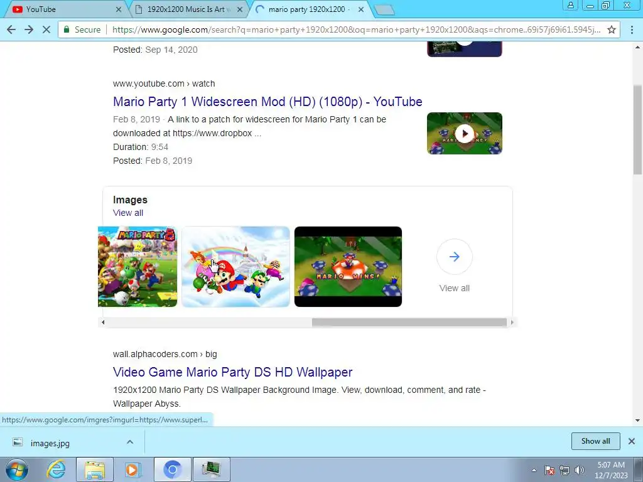Open the Mario Party 8 cover image
This screenshot has width=643, height=482.
(x=138, y=266)
